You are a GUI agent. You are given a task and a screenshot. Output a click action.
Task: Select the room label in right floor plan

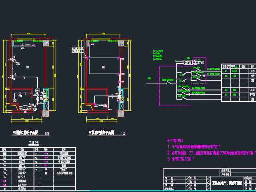click(x=104, y=66)
